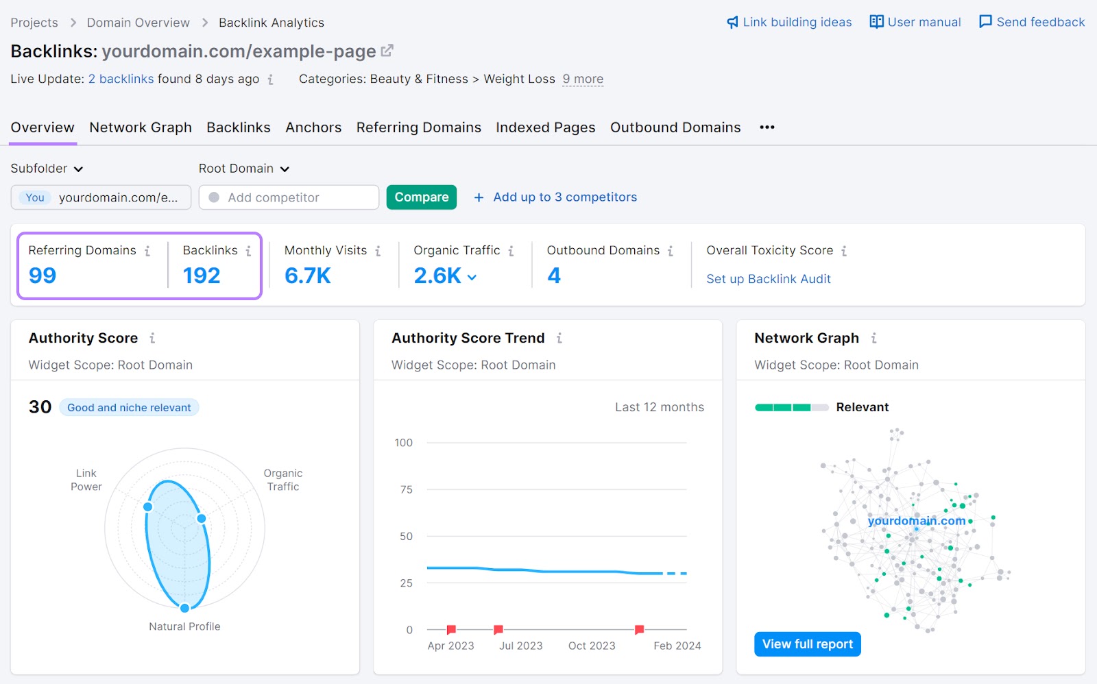
Task: Open Send feedback link
Action: (x=1041, y=22)
